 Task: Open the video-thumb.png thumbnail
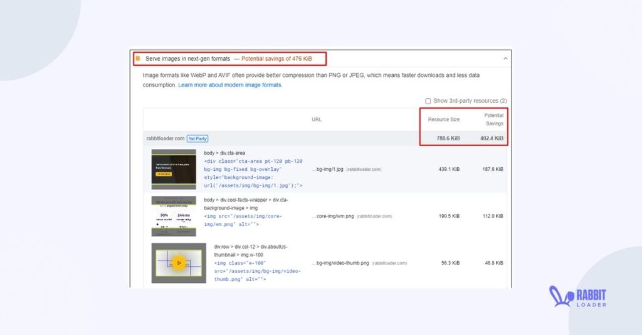pyautogui.click(x=179, y=263)
